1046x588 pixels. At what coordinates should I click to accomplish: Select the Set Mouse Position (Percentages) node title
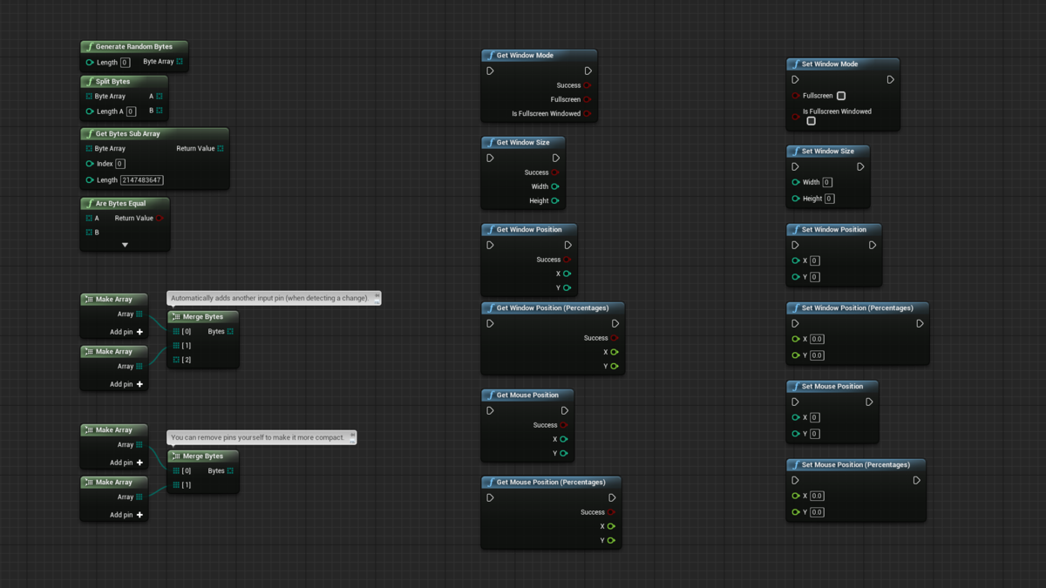tap(856, 464)
